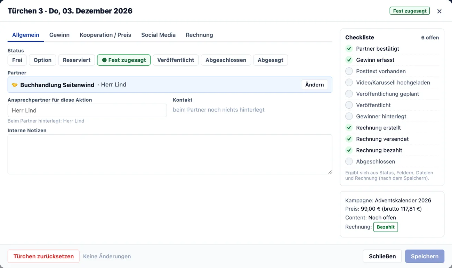Set status to Veröffentlicht

[176, 60]
